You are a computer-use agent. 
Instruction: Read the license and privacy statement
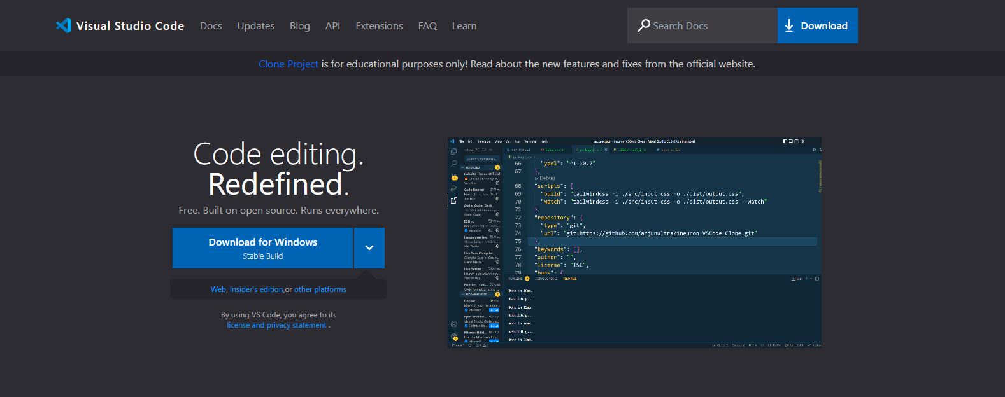click(276, 325)
